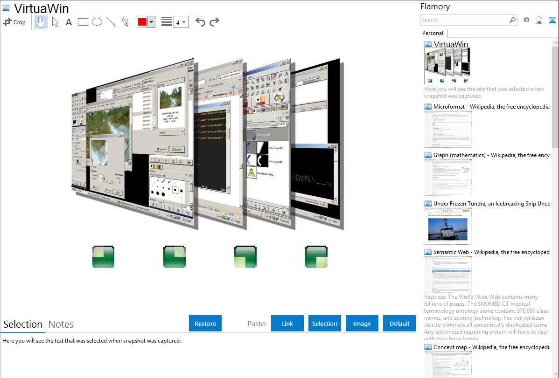Open the Concept map - Wikipedia snapshot title

click(492, 347)
